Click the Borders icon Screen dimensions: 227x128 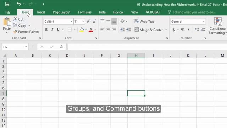click(70, 30)
